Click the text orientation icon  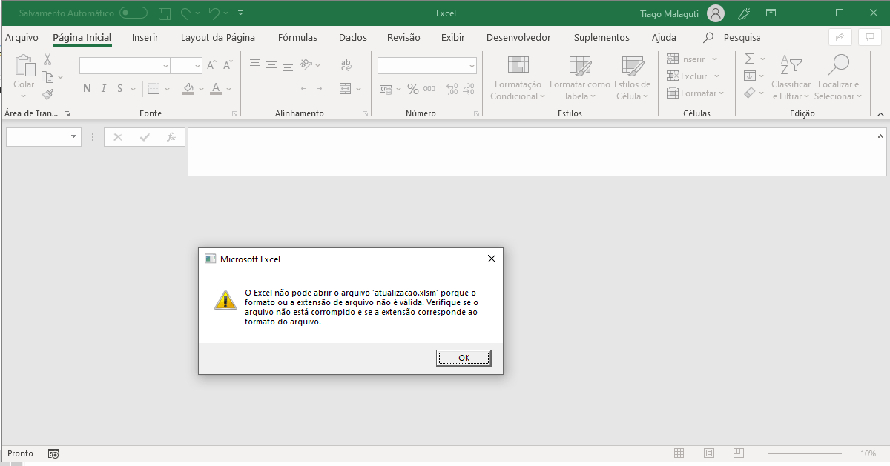pos(306,66)
